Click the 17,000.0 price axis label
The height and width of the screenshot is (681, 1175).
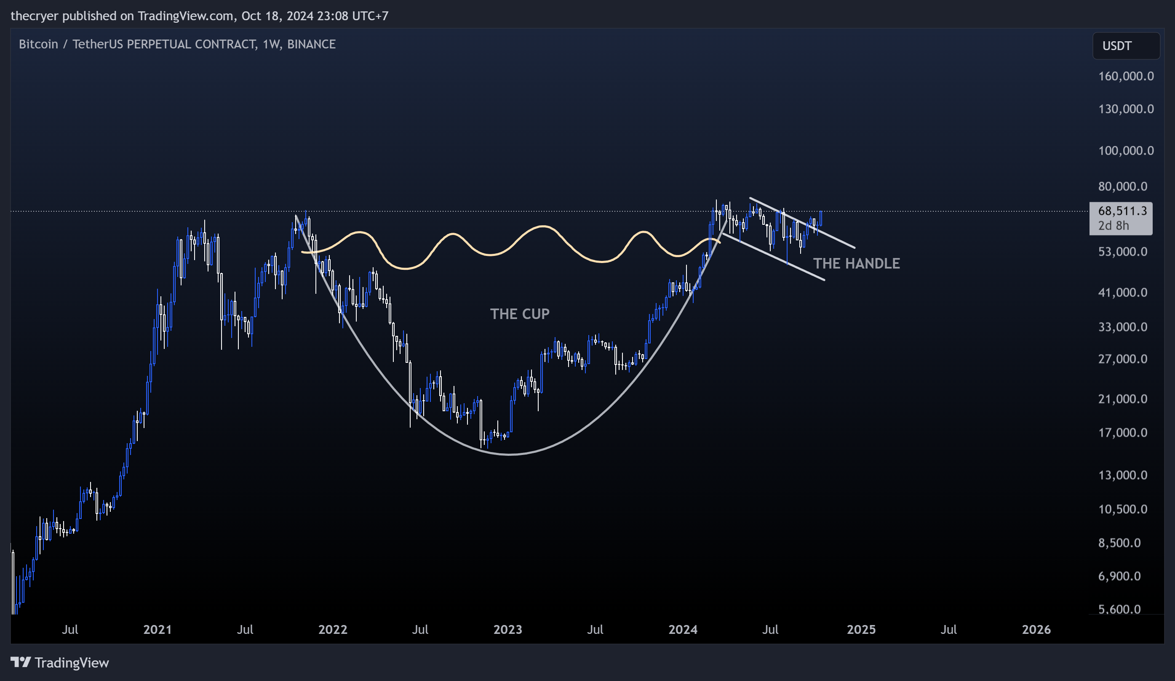coord(1122,433)
